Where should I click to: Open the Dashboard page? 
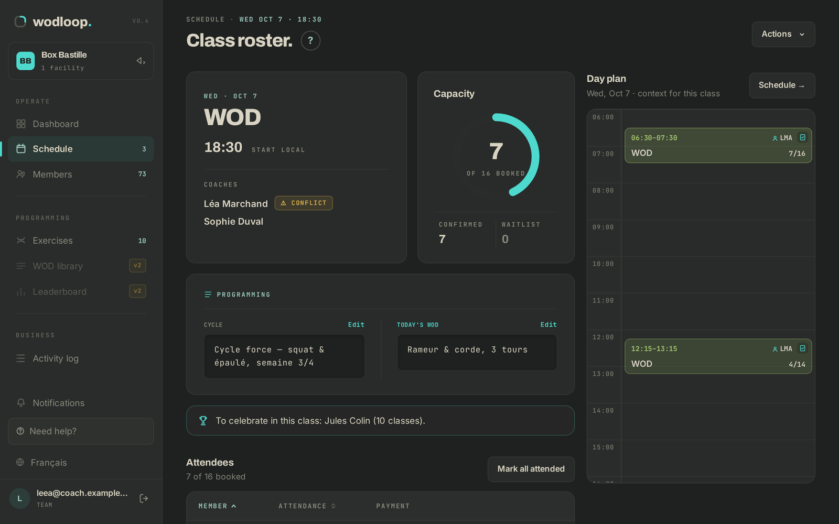click(81, 124)
